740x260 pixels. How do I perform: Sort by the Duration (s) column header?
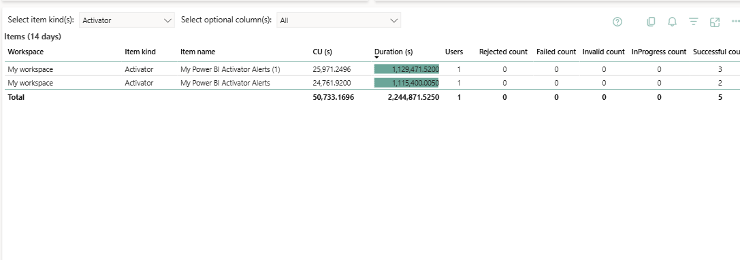point(393,52)
